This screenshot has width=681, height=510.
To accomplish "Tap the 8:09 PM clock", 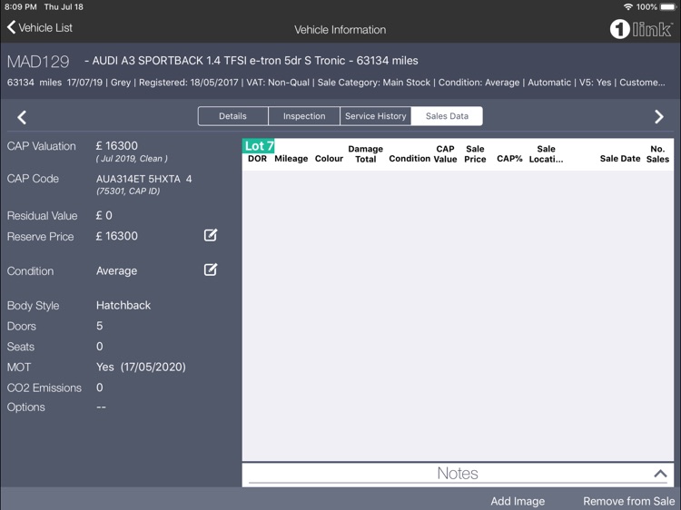I will (20, 7).
